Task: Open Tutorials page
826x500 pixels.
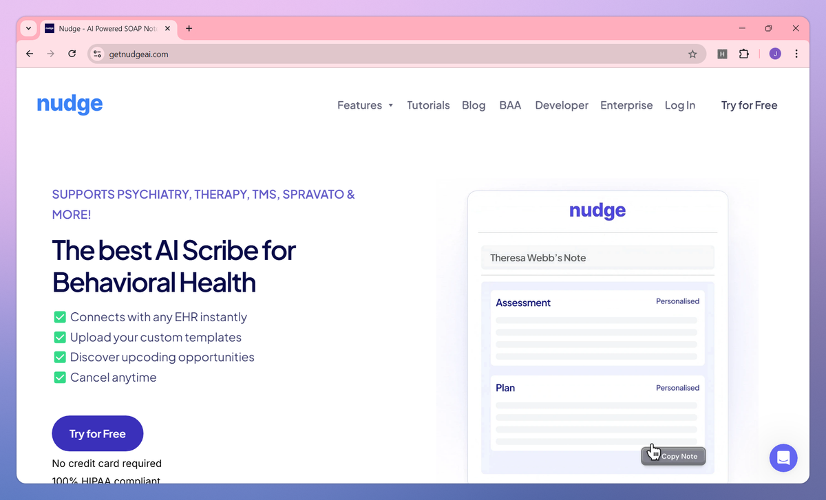Action: [428, 105]
